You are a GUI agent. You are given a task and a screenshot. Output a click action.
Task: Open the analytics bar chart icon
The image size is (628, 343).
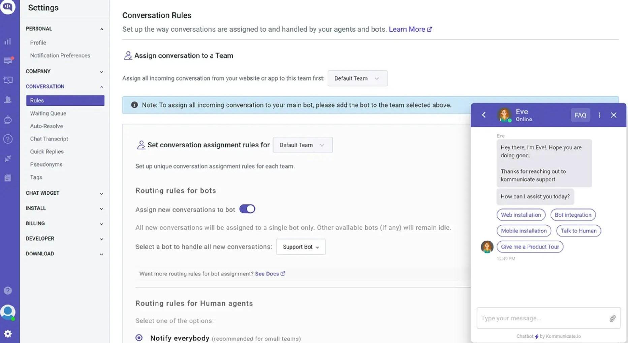[x=8, y=41]
